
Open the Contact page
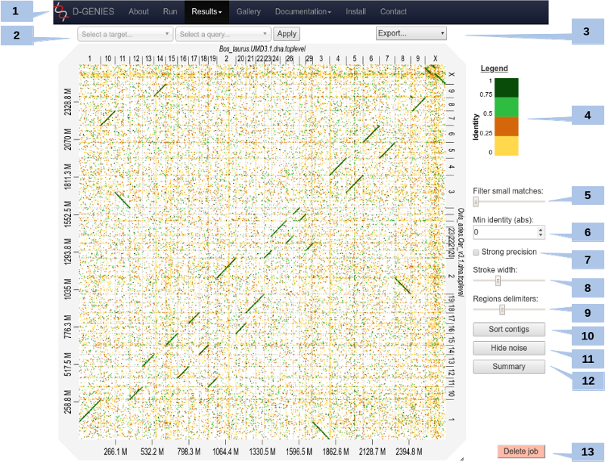(393, 11)
